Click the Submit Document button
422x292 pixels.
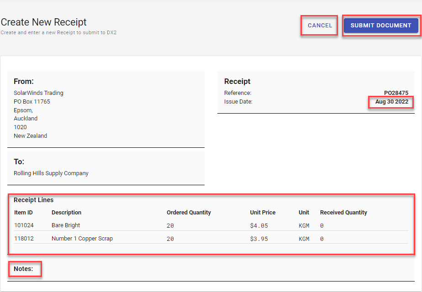pos(381,26)
